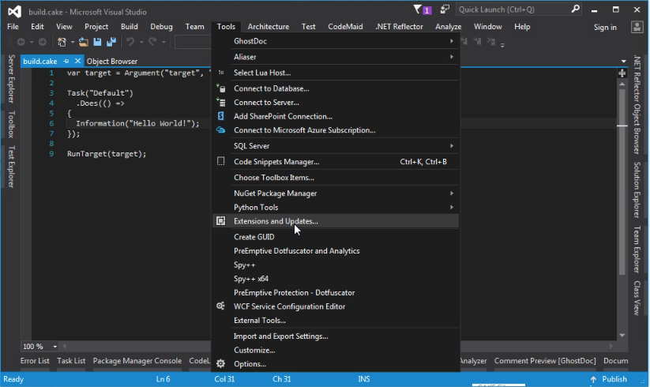Open the Build menu
The width and height of the screenshot is (650, 387).
[130, 27]
